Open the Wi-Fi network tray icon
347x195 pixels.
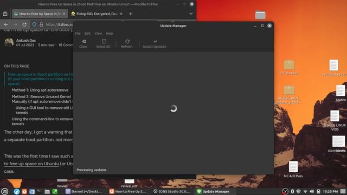coord(305,191)
